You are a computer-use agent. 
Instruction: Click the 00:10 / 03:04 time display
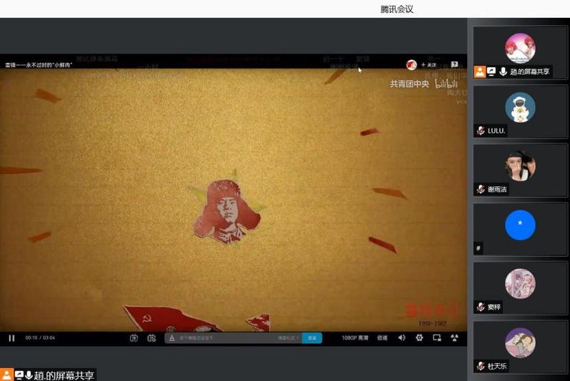pyautogui.click(x=40, y=337)
